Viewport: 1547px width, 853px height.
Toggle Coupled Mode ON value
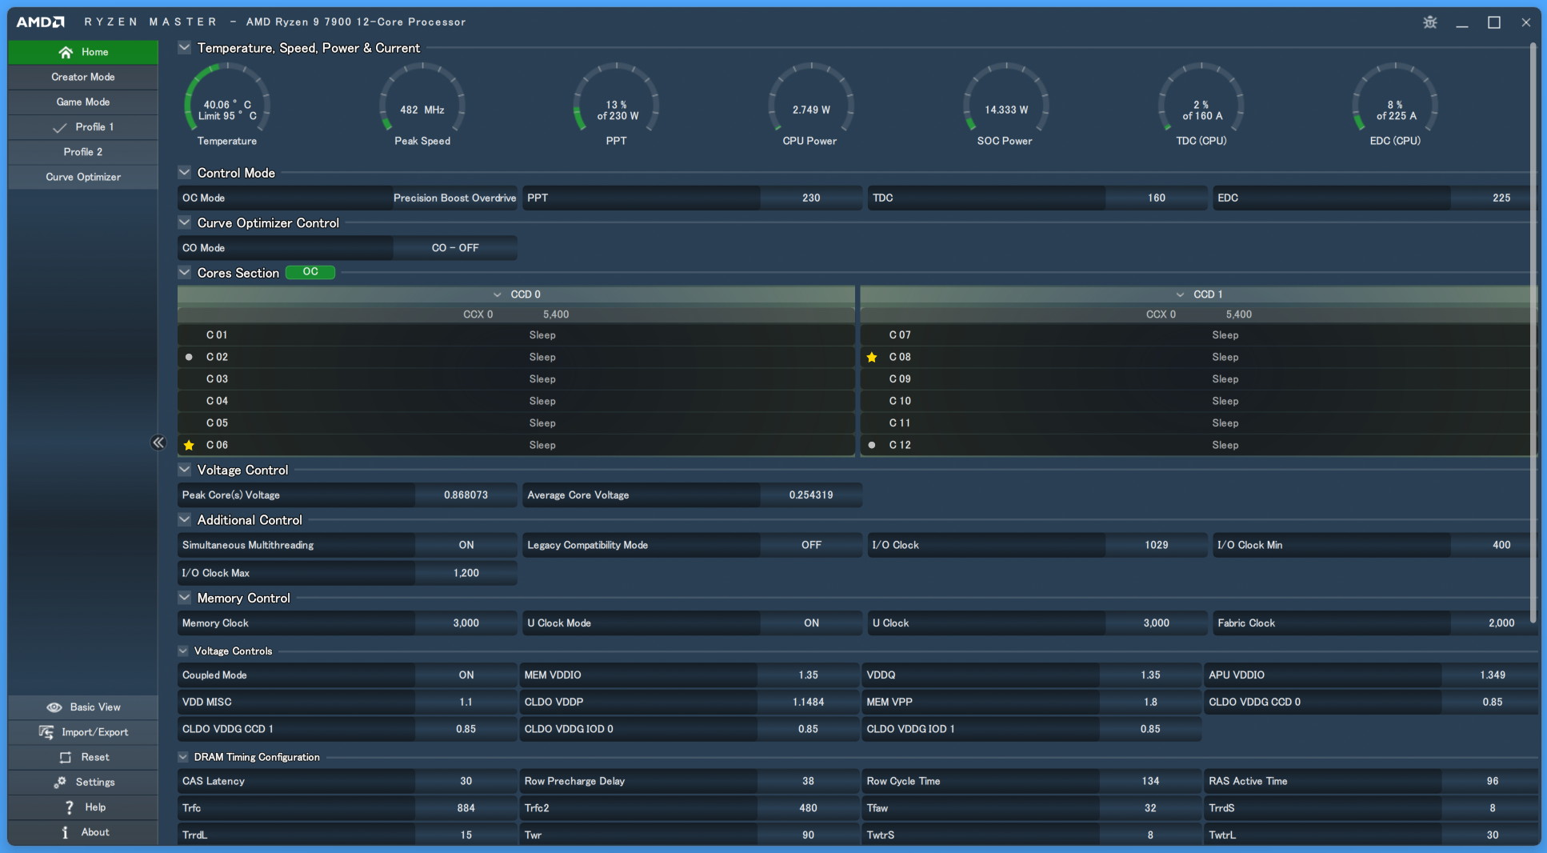click(466, 675)
